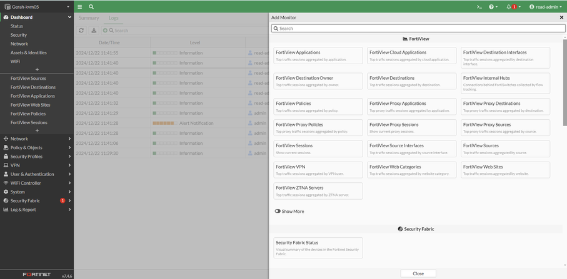Add the FortiView ZTNA Servers monitor

pos(318,191)
